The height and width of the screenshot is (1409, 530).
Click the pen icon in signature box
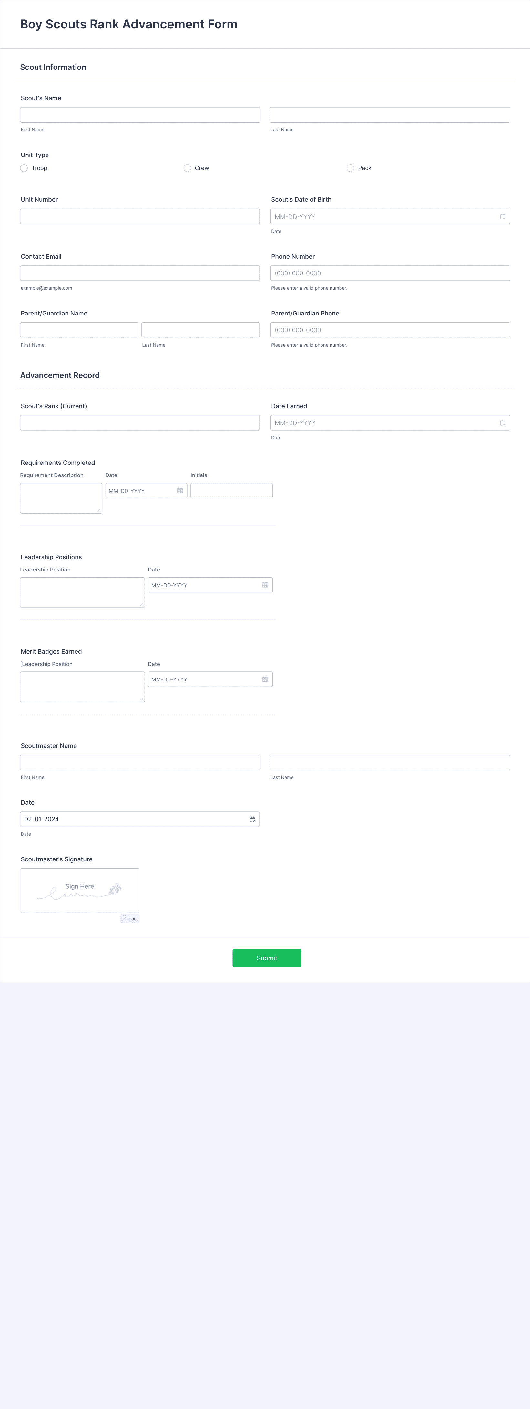coord(115,889)
